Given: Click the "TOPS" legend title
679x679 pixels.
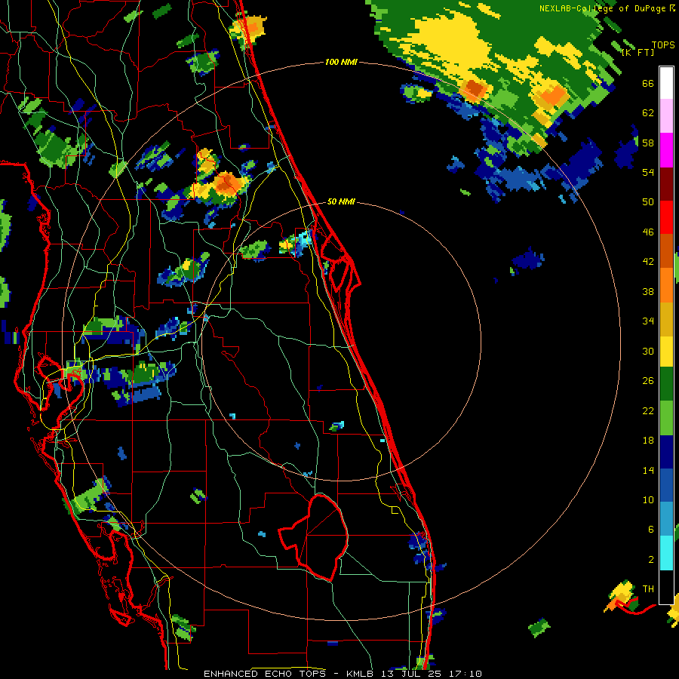Looking at the screenshot, I should tap(663, 45).
